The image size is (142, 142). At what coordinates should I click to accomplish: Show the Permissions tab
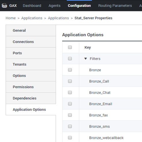tap(31, 87)
